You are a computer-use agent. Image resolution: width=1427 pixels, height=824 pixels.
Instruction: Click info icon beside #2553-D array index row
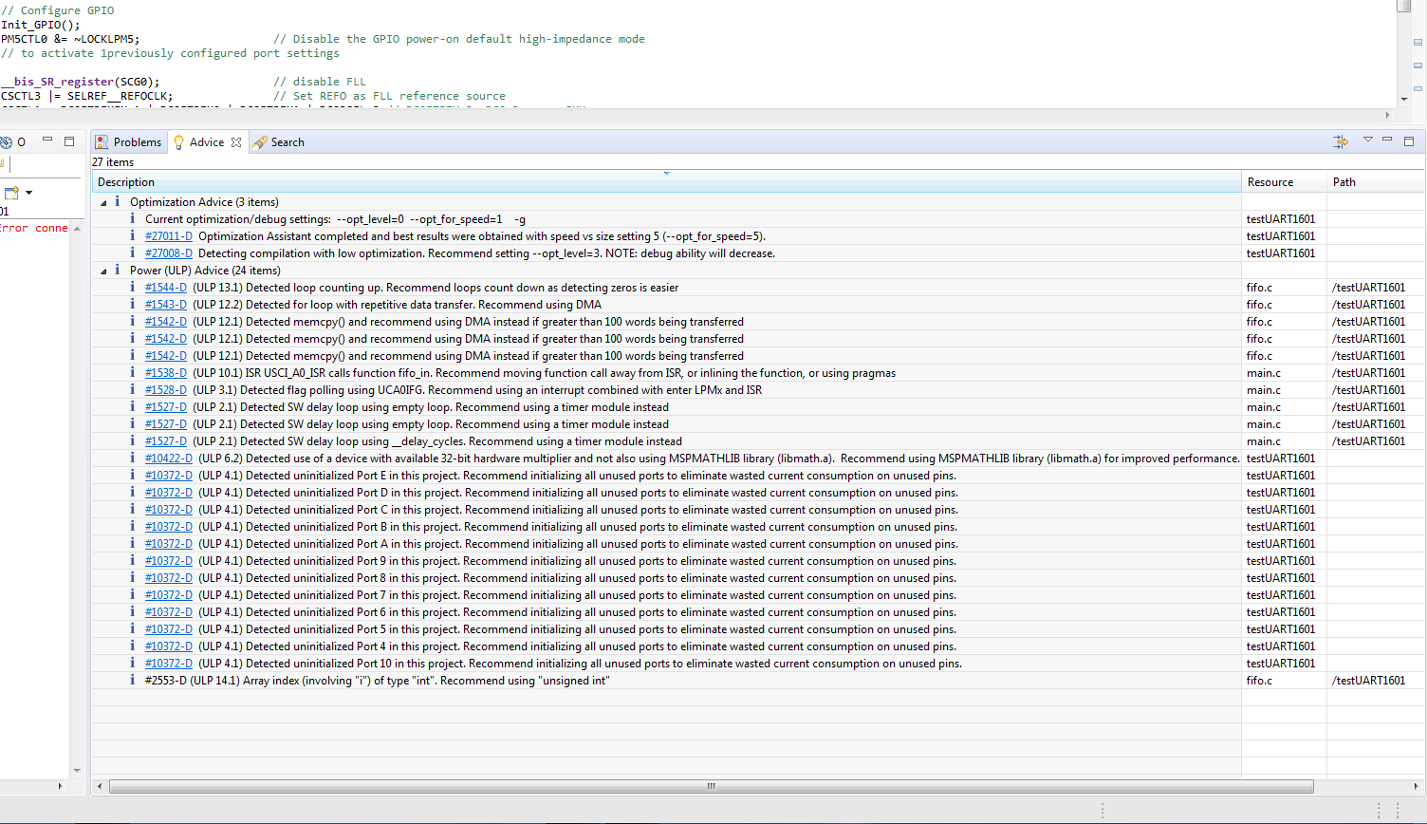(133, 680)
